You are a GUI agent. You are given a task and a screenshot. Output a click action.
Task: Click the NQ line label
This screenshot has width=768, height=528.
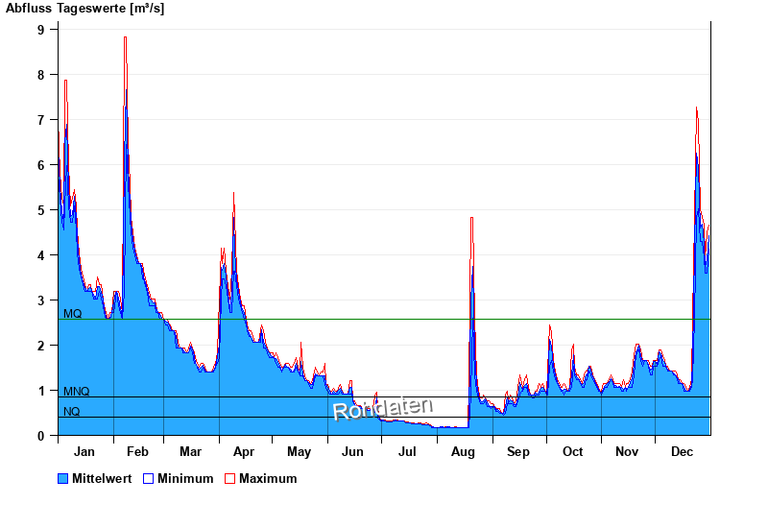click(x=72, y=412)
